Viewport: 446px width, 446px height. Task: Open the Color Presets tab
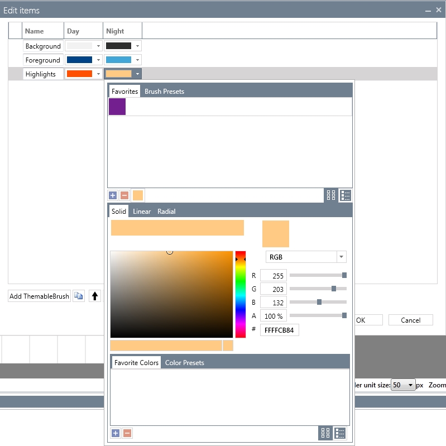(x=184, y=363)
